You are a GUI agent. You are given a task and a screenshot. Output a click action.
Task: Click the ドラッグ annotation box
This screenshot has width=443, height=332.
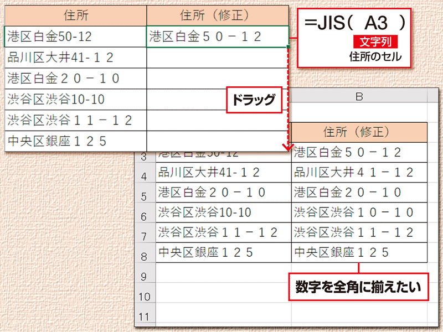tap(254, 100)
